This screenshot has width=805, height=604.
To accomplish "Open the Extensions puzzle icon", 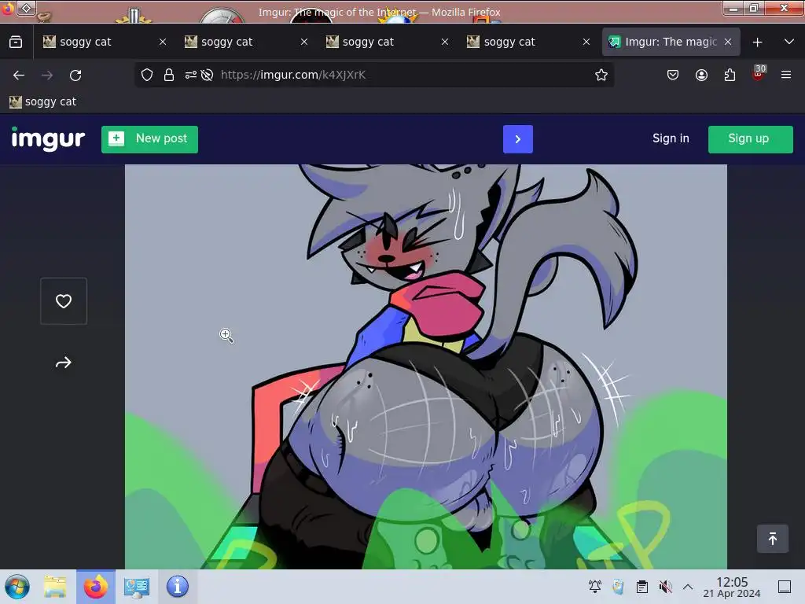I will [730, 75].
